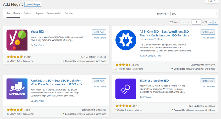
Task: Click "Last Updated: 2 days ago" text
Action: [x=94, y=110]
